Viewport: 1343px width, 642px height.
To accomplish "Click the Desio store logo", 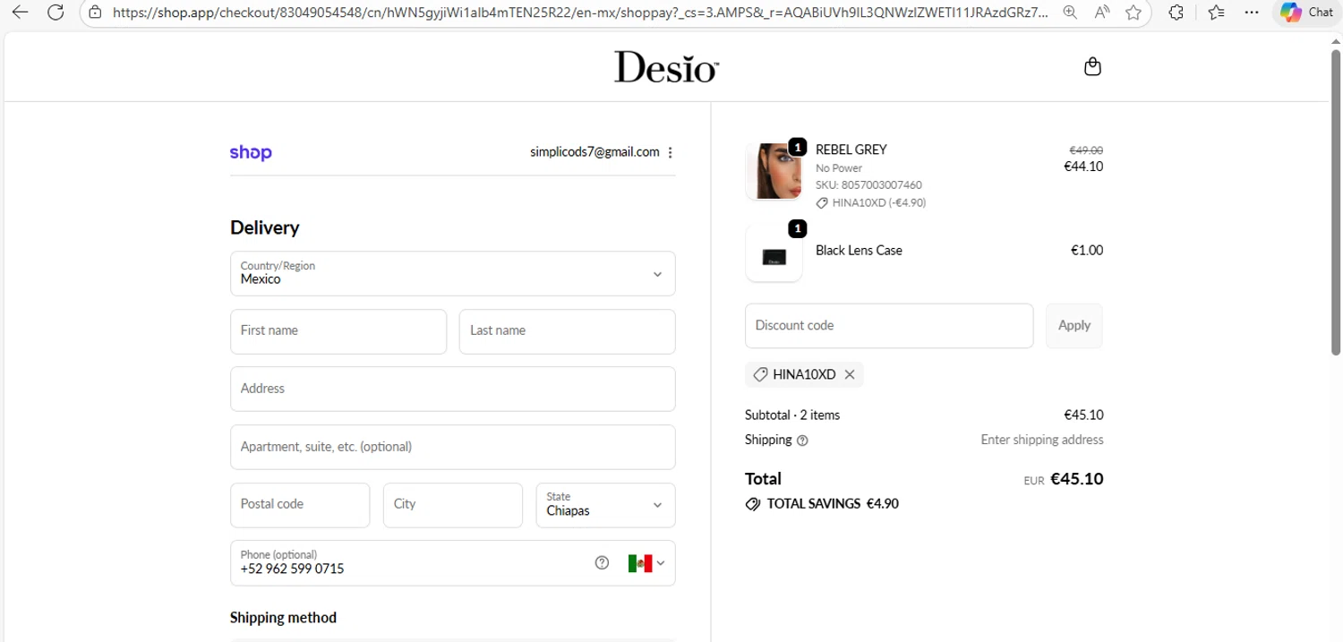I will tap(666, 67).
